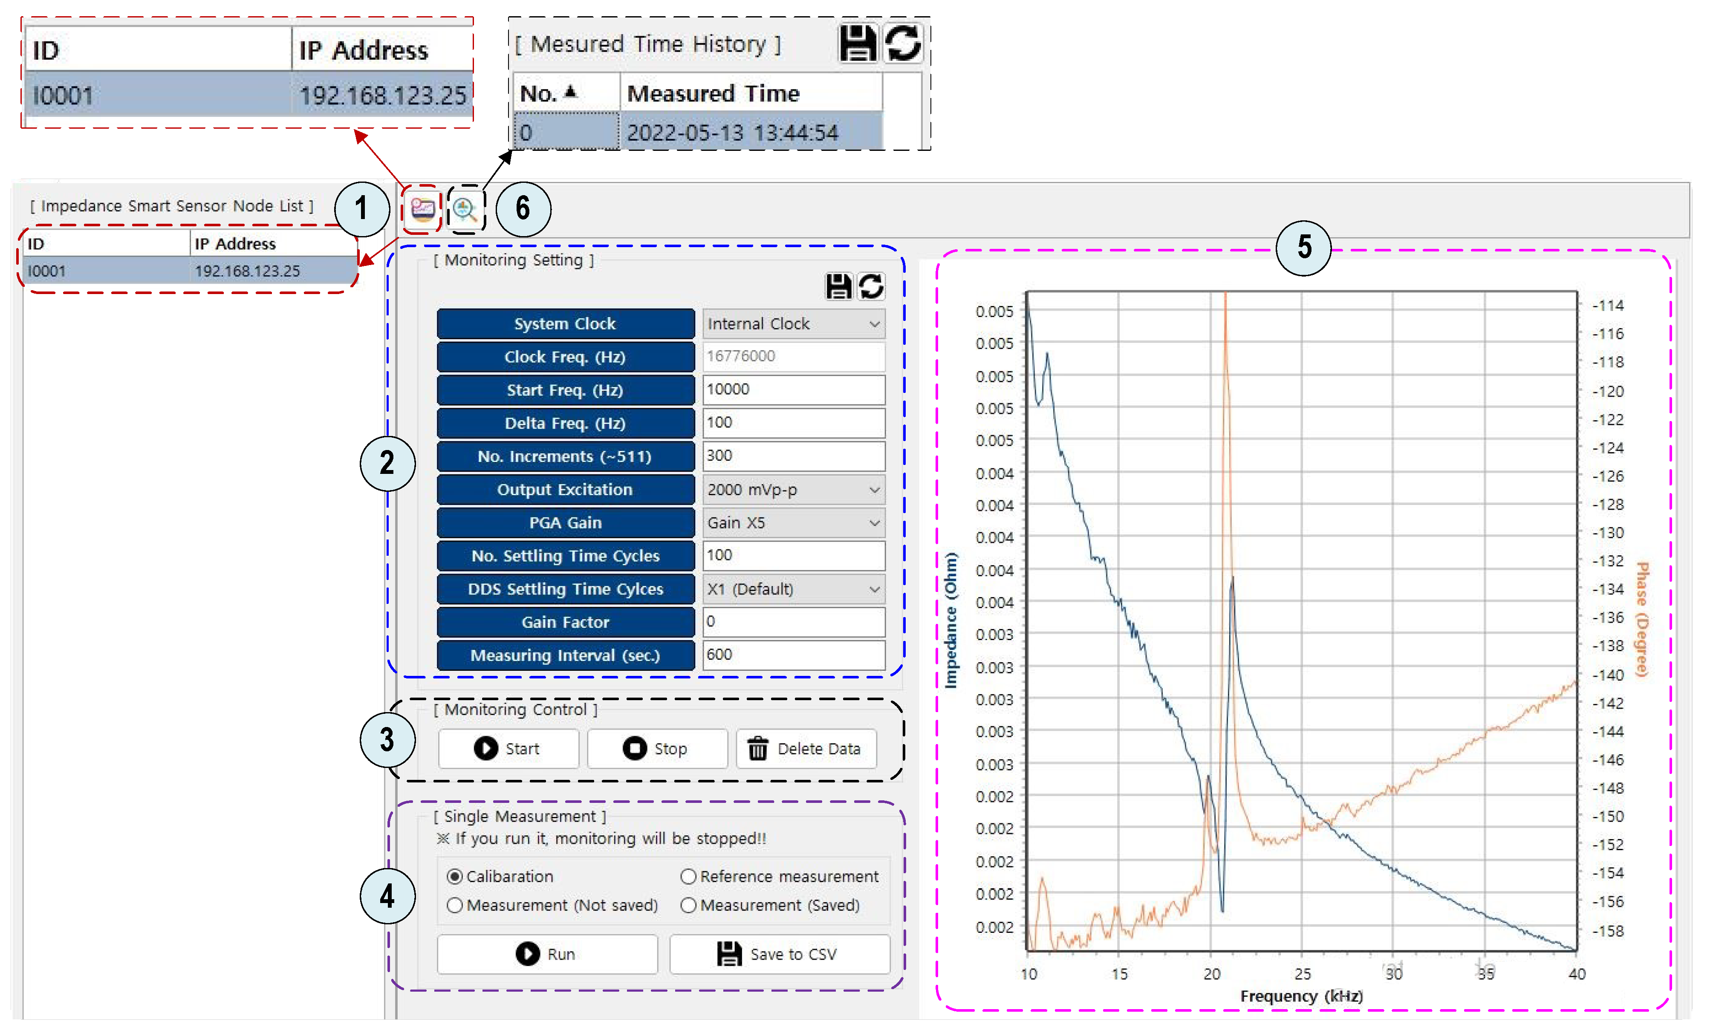Open the PGA Gain dropdown
The height and width of the screenshot is (1033, 1713).
click(793, 523)
